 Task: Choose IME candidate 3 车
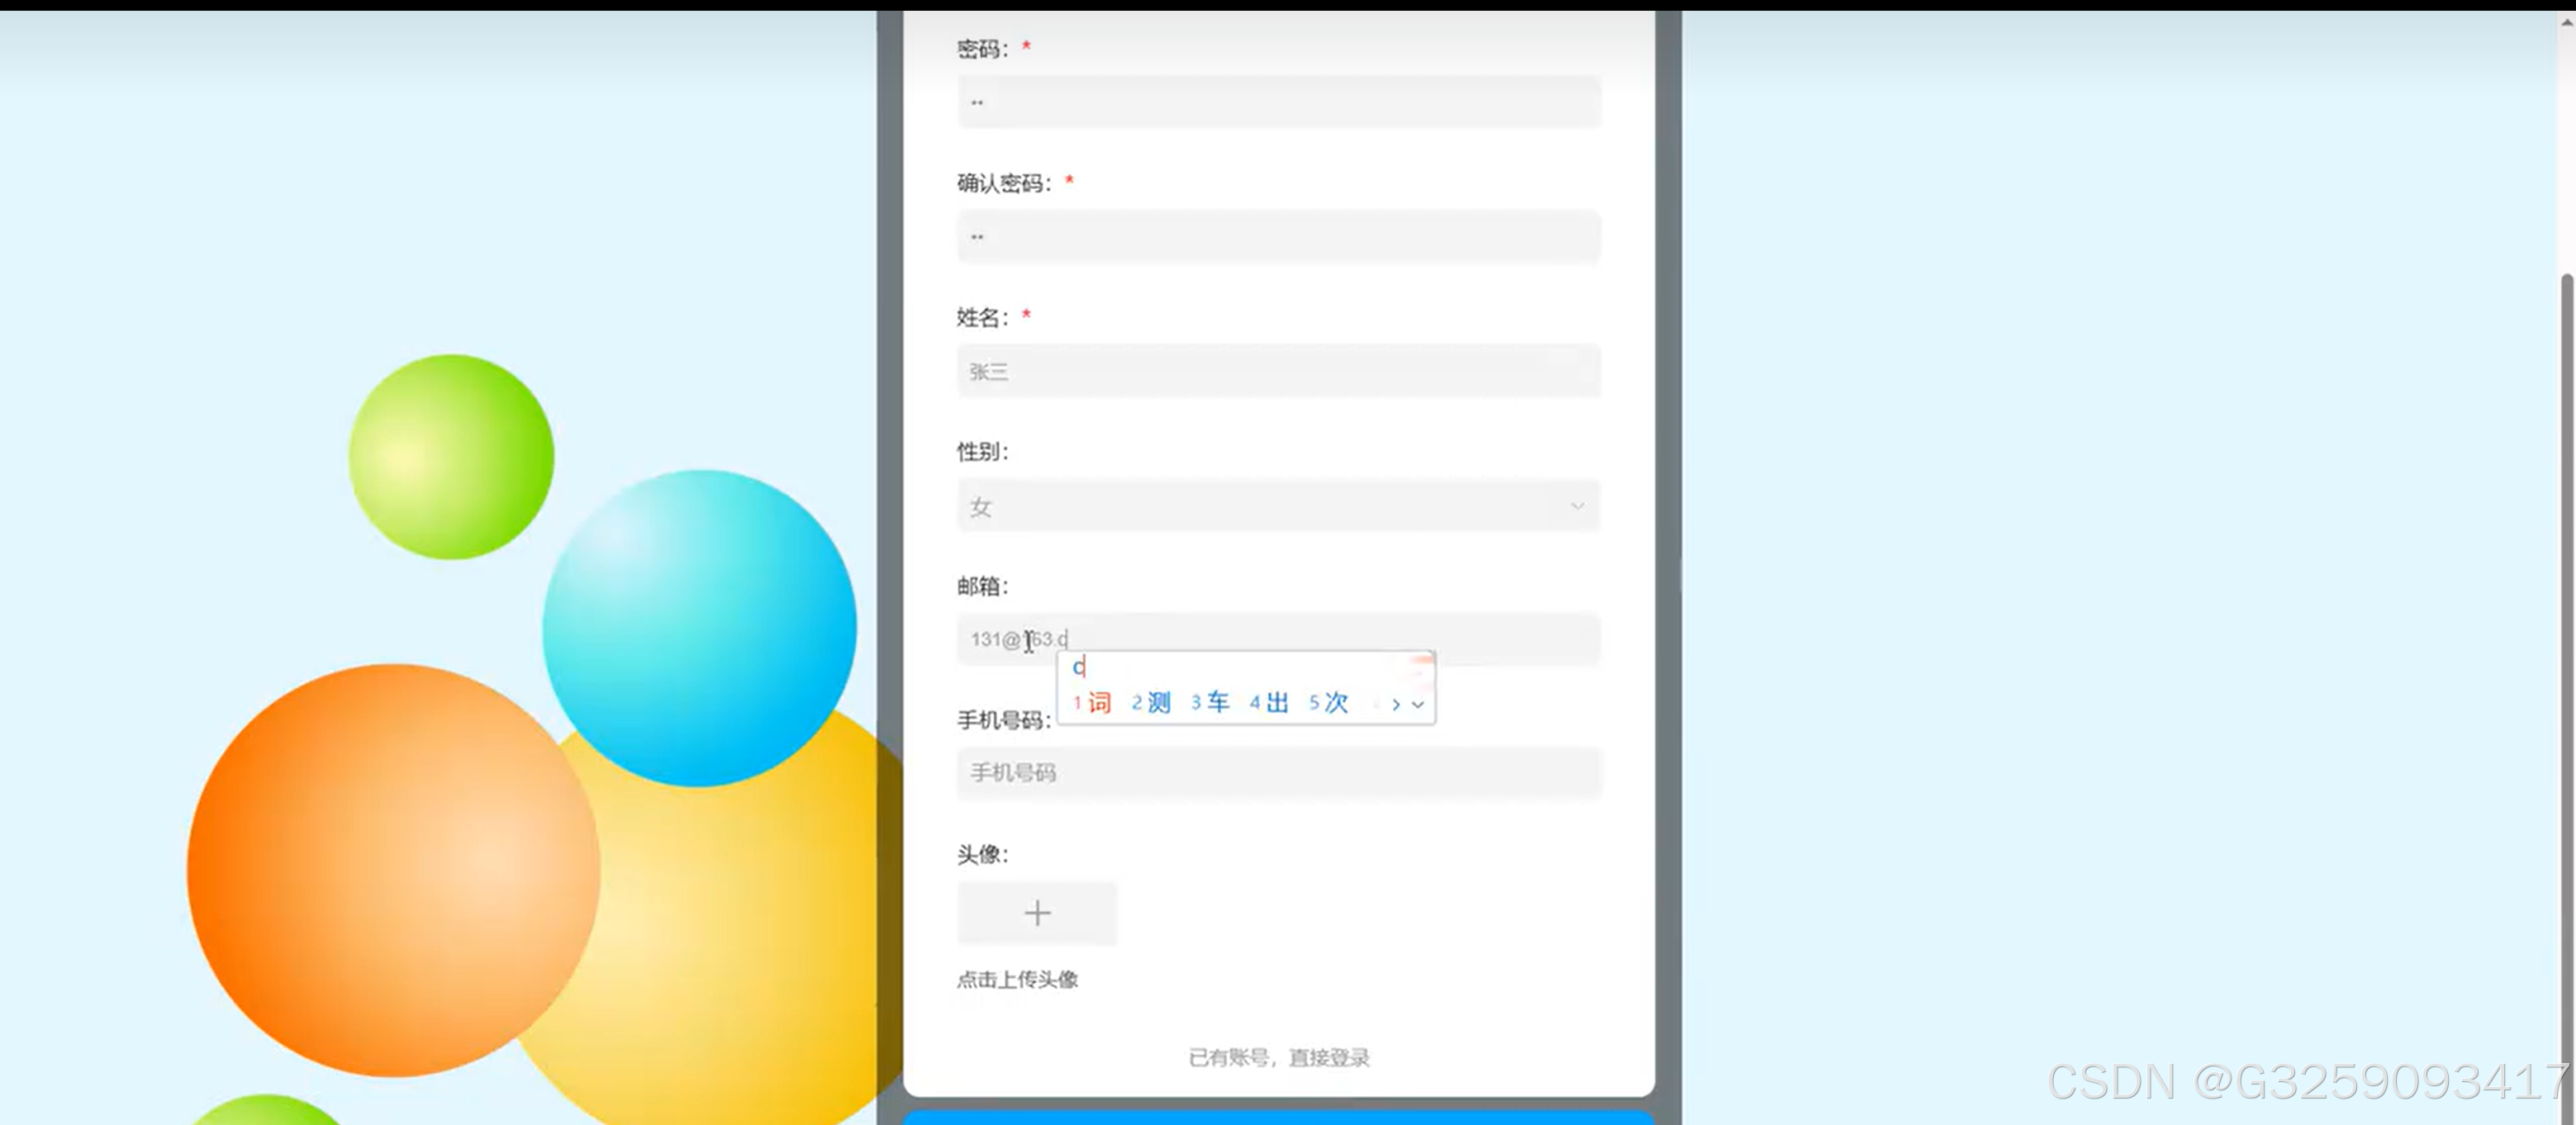pyautogui.click(x=1210, y=703)
